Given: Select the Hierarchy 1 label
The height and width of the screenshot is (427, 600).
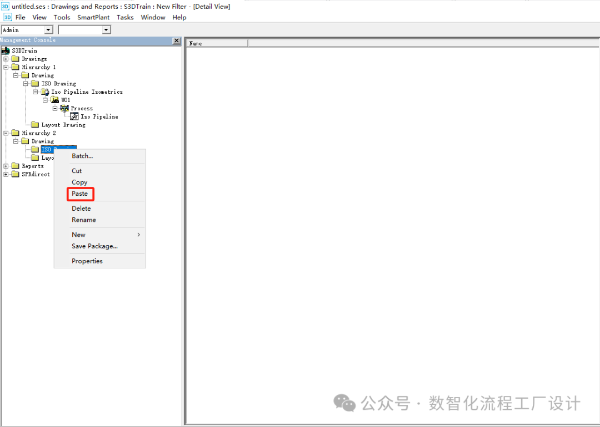Looking at the screenshot, I should pos(39,67).
